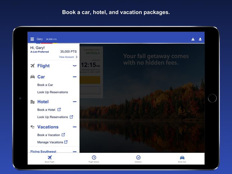Select Book a Vacation menu item

49,135
